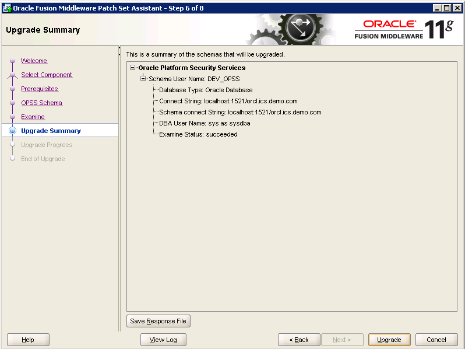
Task: Select the Examine Status: succeeded row
Action: pos(198,134)
